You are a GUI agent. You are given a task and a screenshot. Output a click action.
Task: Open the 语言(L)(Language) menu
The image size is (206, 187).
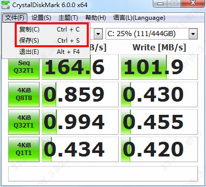pyautogui.click(x=139, y=18)
